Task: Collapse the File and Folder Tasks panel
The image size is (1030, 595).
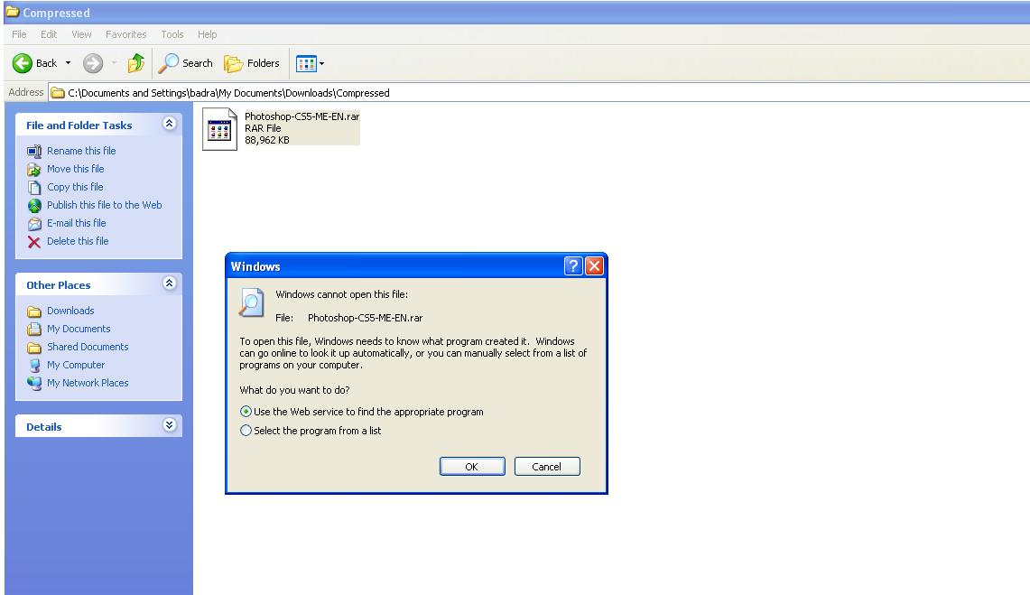Action: pyautogui.click(x=170, y=124)
